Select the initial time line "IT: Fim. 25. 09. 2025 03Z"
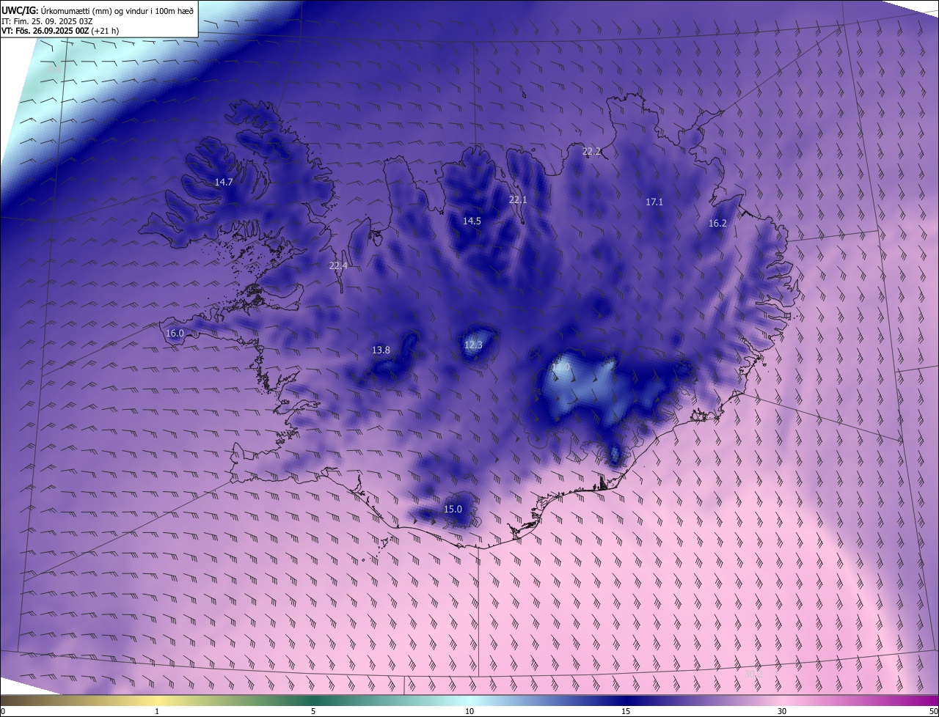This screenshot has height=717, width=939. click(x=45, y=21)
